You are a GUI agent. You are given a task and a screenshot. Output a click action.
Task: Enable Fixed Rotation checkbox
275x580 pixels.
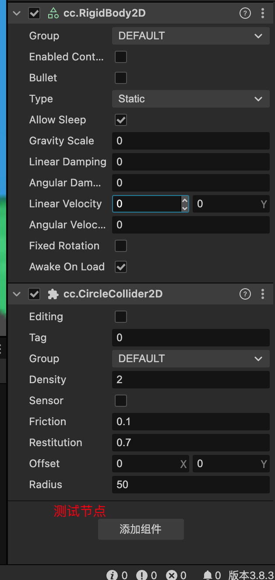coord(120,246)
